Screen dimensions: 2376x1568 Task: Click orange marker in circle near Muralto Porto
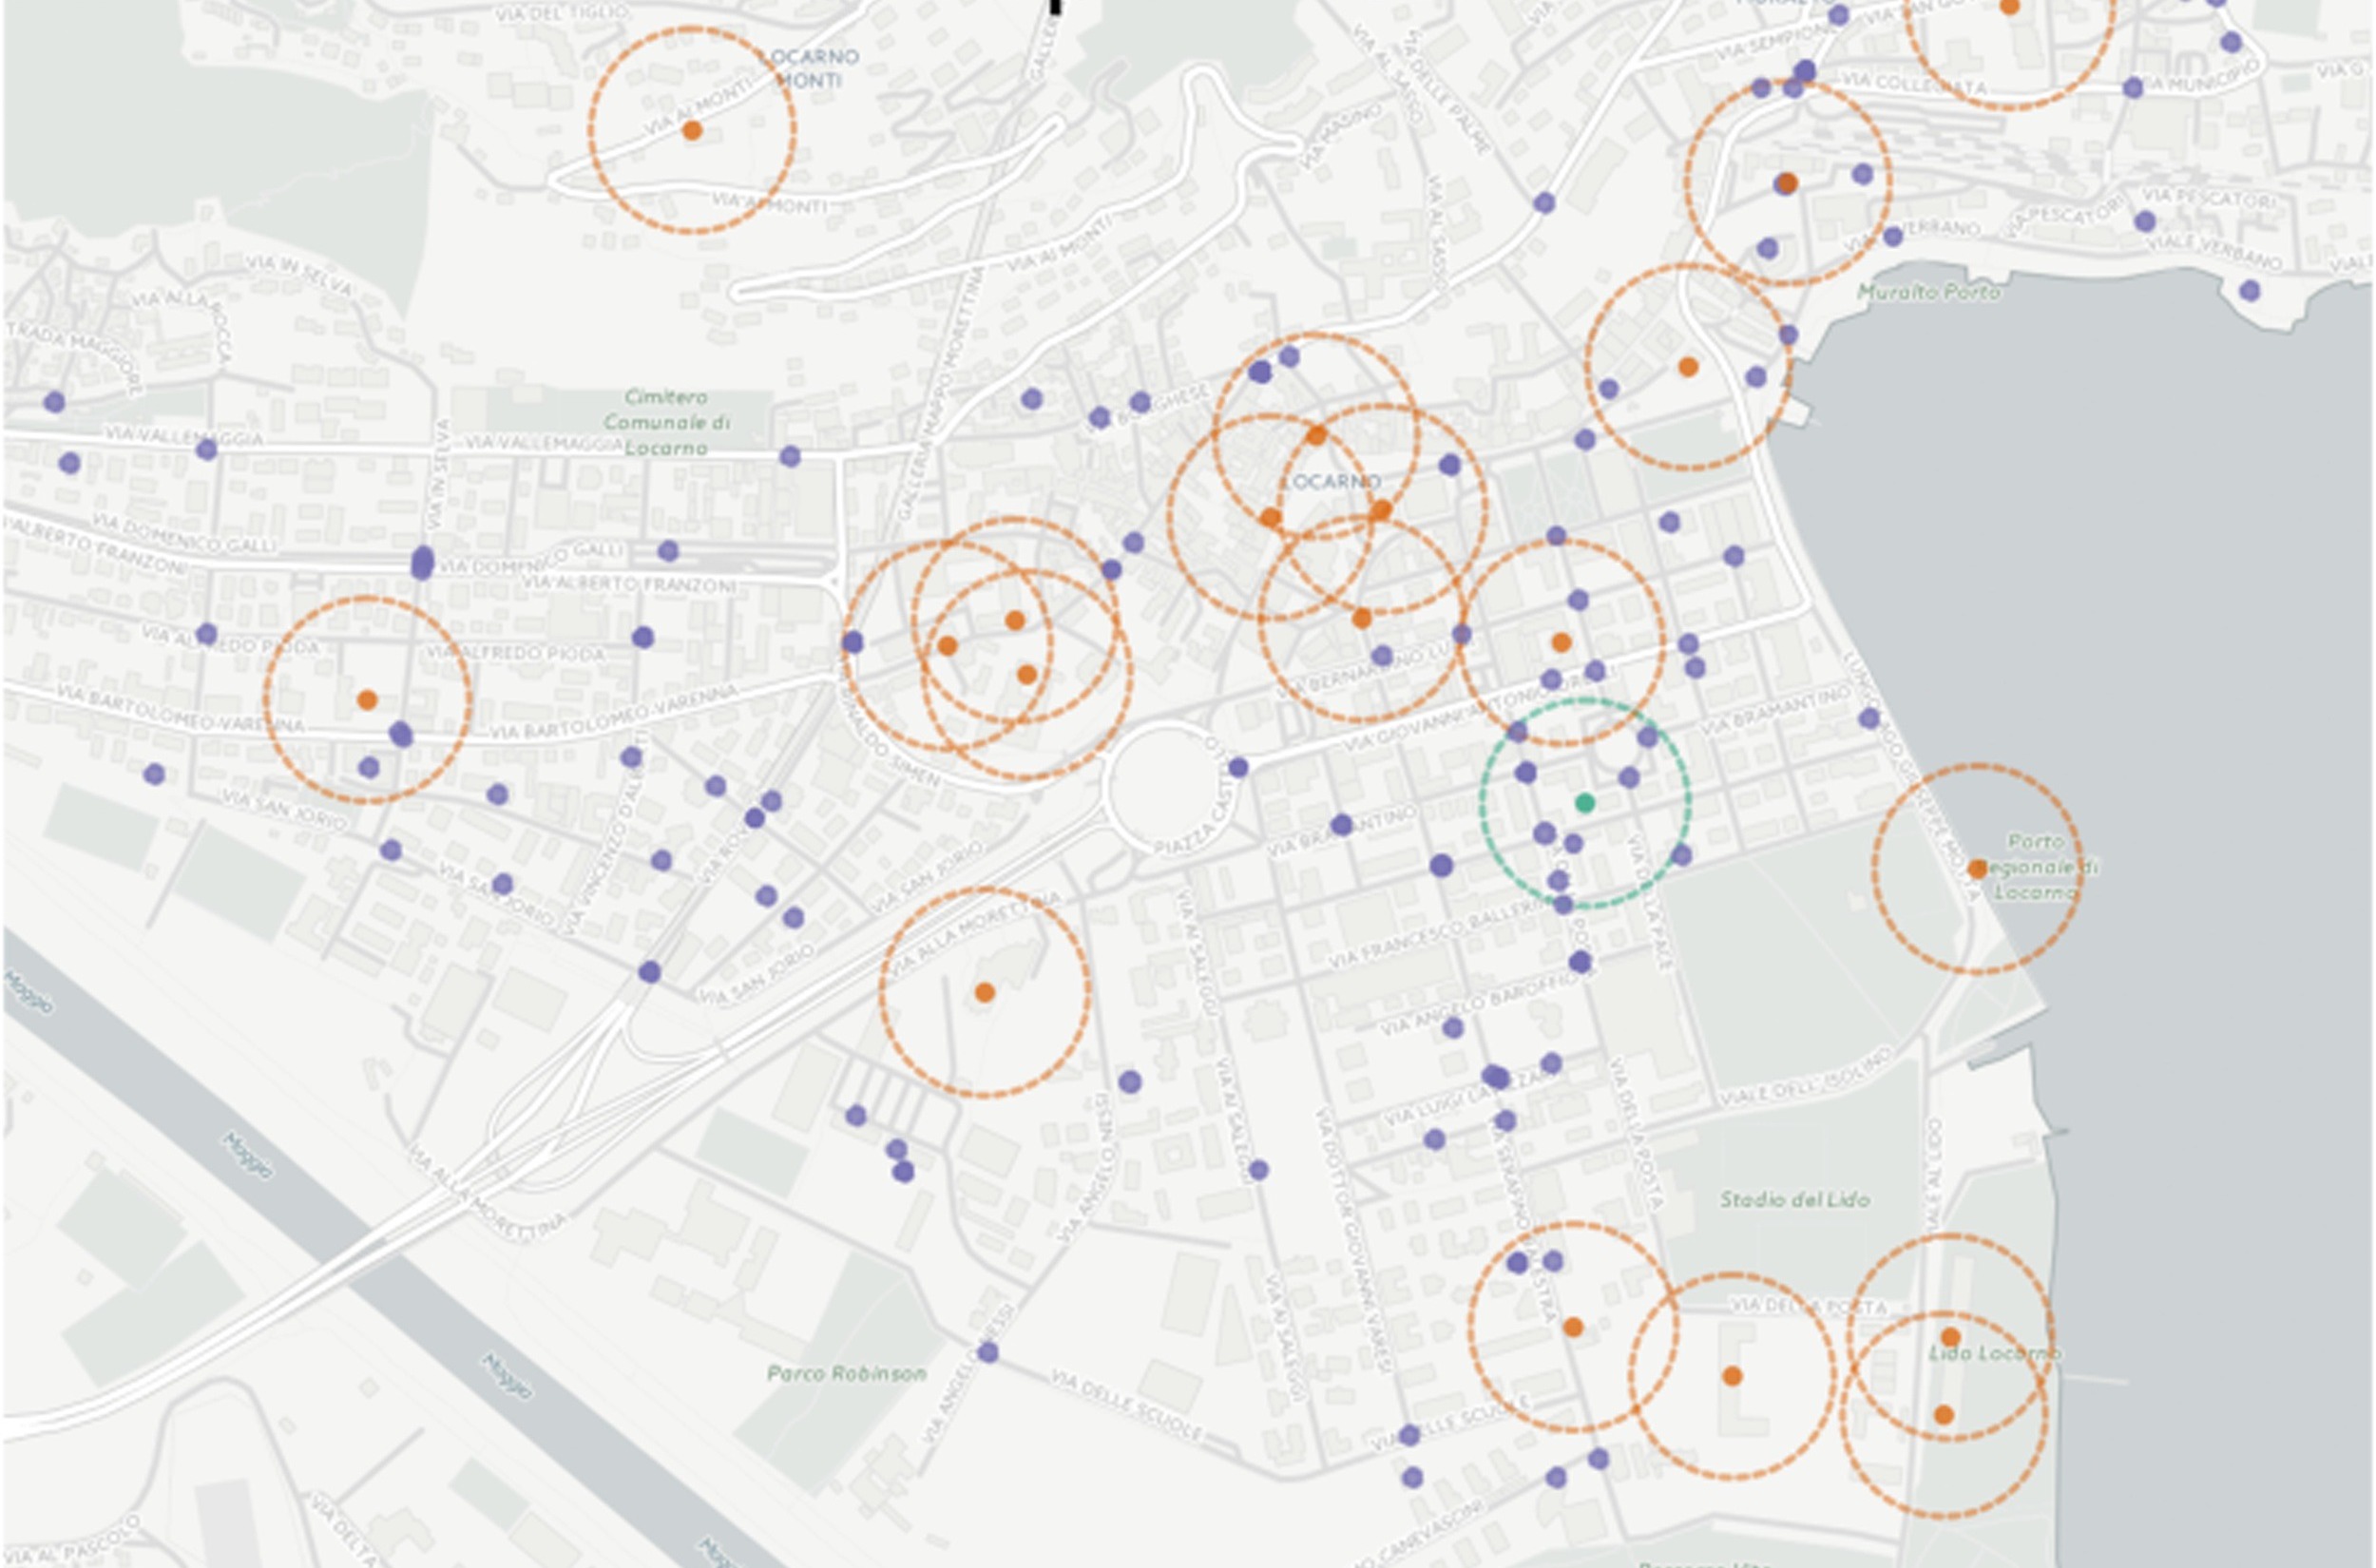click(1688, 367)
